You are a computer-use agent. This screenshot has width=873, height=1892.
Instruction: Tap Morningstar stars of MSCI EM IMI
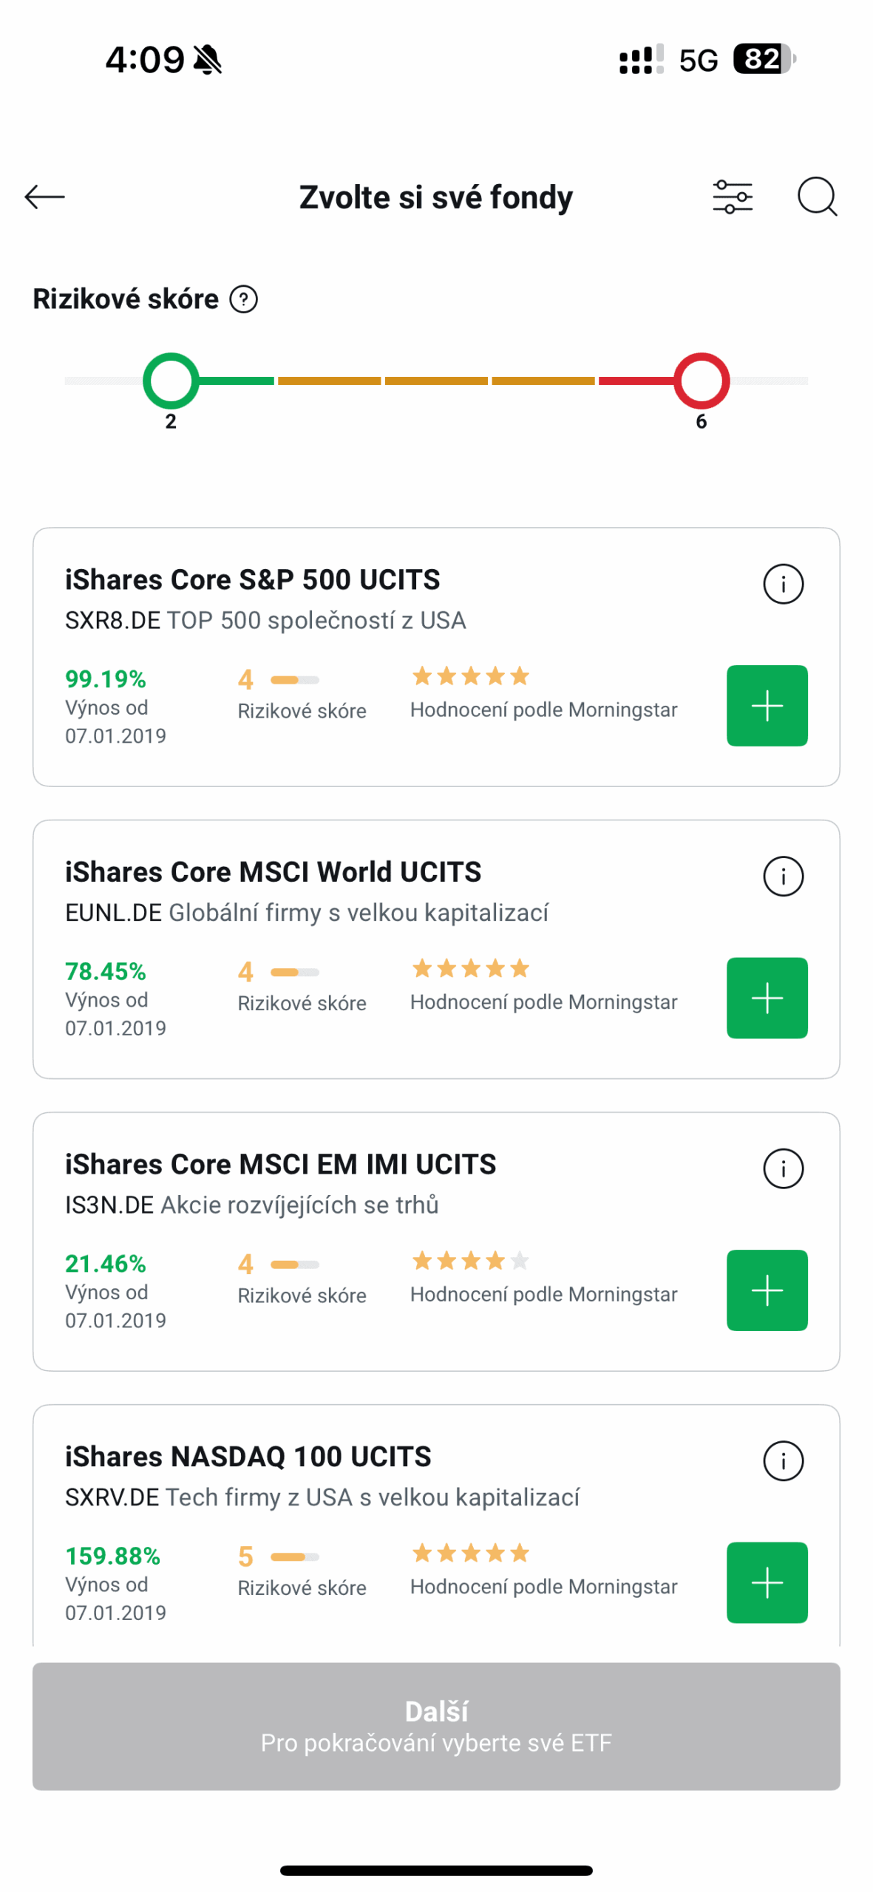coord(470,1260)
